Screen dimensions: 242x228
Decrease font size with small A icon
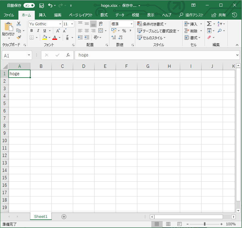click(65, 31)
